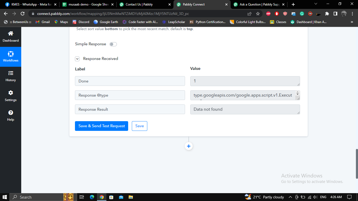
Task: Show hidden bookmarks with the double chevron
Action: pos(352,22)
